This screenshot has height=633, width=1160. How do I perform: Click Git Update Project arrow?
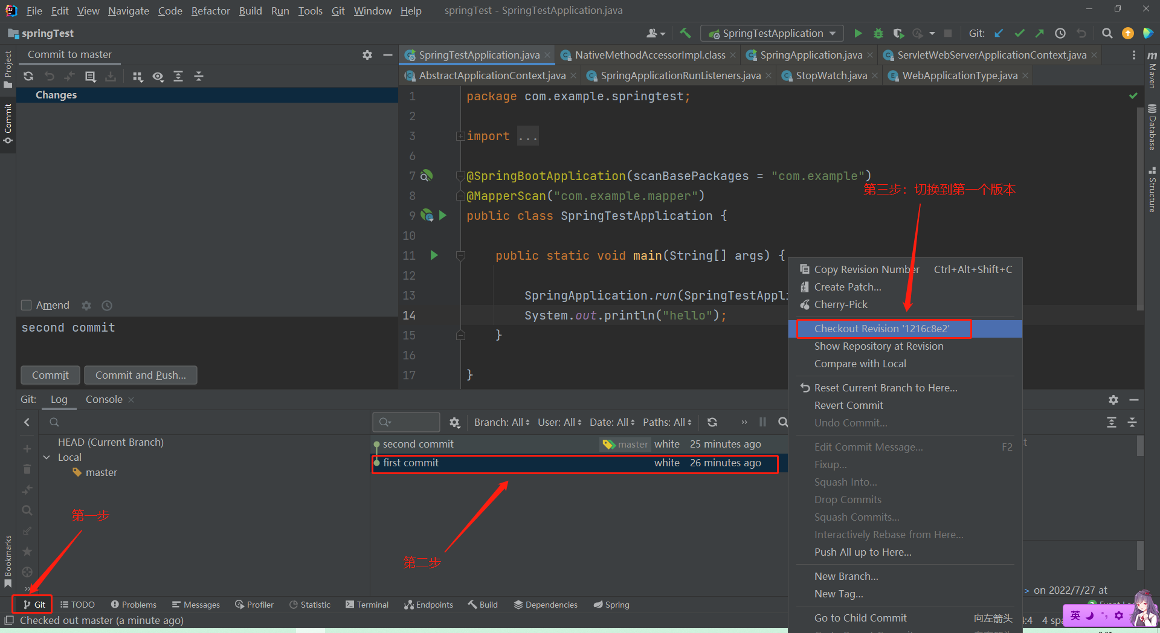tap(999, 33)
